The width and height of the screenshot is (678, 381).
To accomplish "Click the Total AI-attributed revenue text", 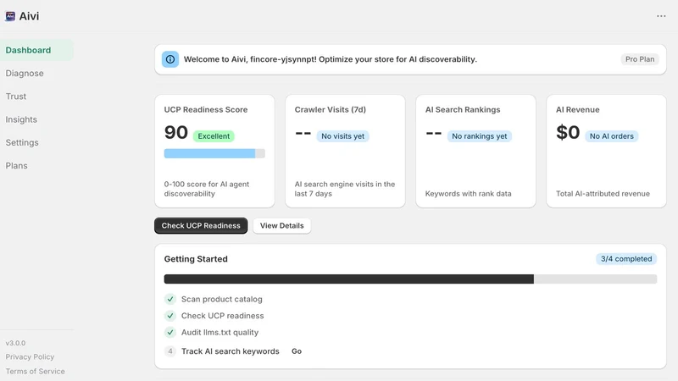I will [x=603, y=194].
